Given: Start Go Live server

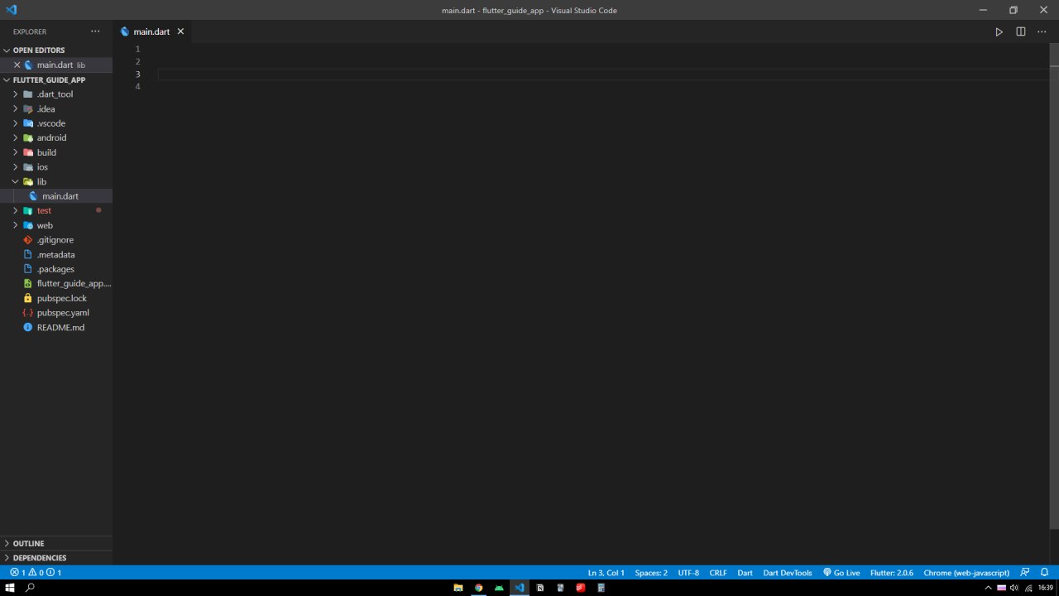Looking at the screenshot, I should coord(841,573).
